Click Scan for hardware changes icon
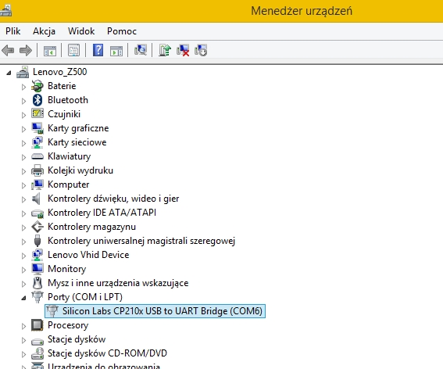This screenshot has width=443, height=369. (141, 50)
